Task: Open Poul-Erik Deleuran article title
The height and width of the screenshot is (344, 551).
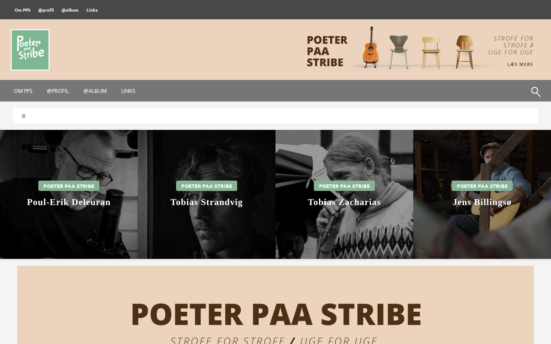Action: pos(69,202)
